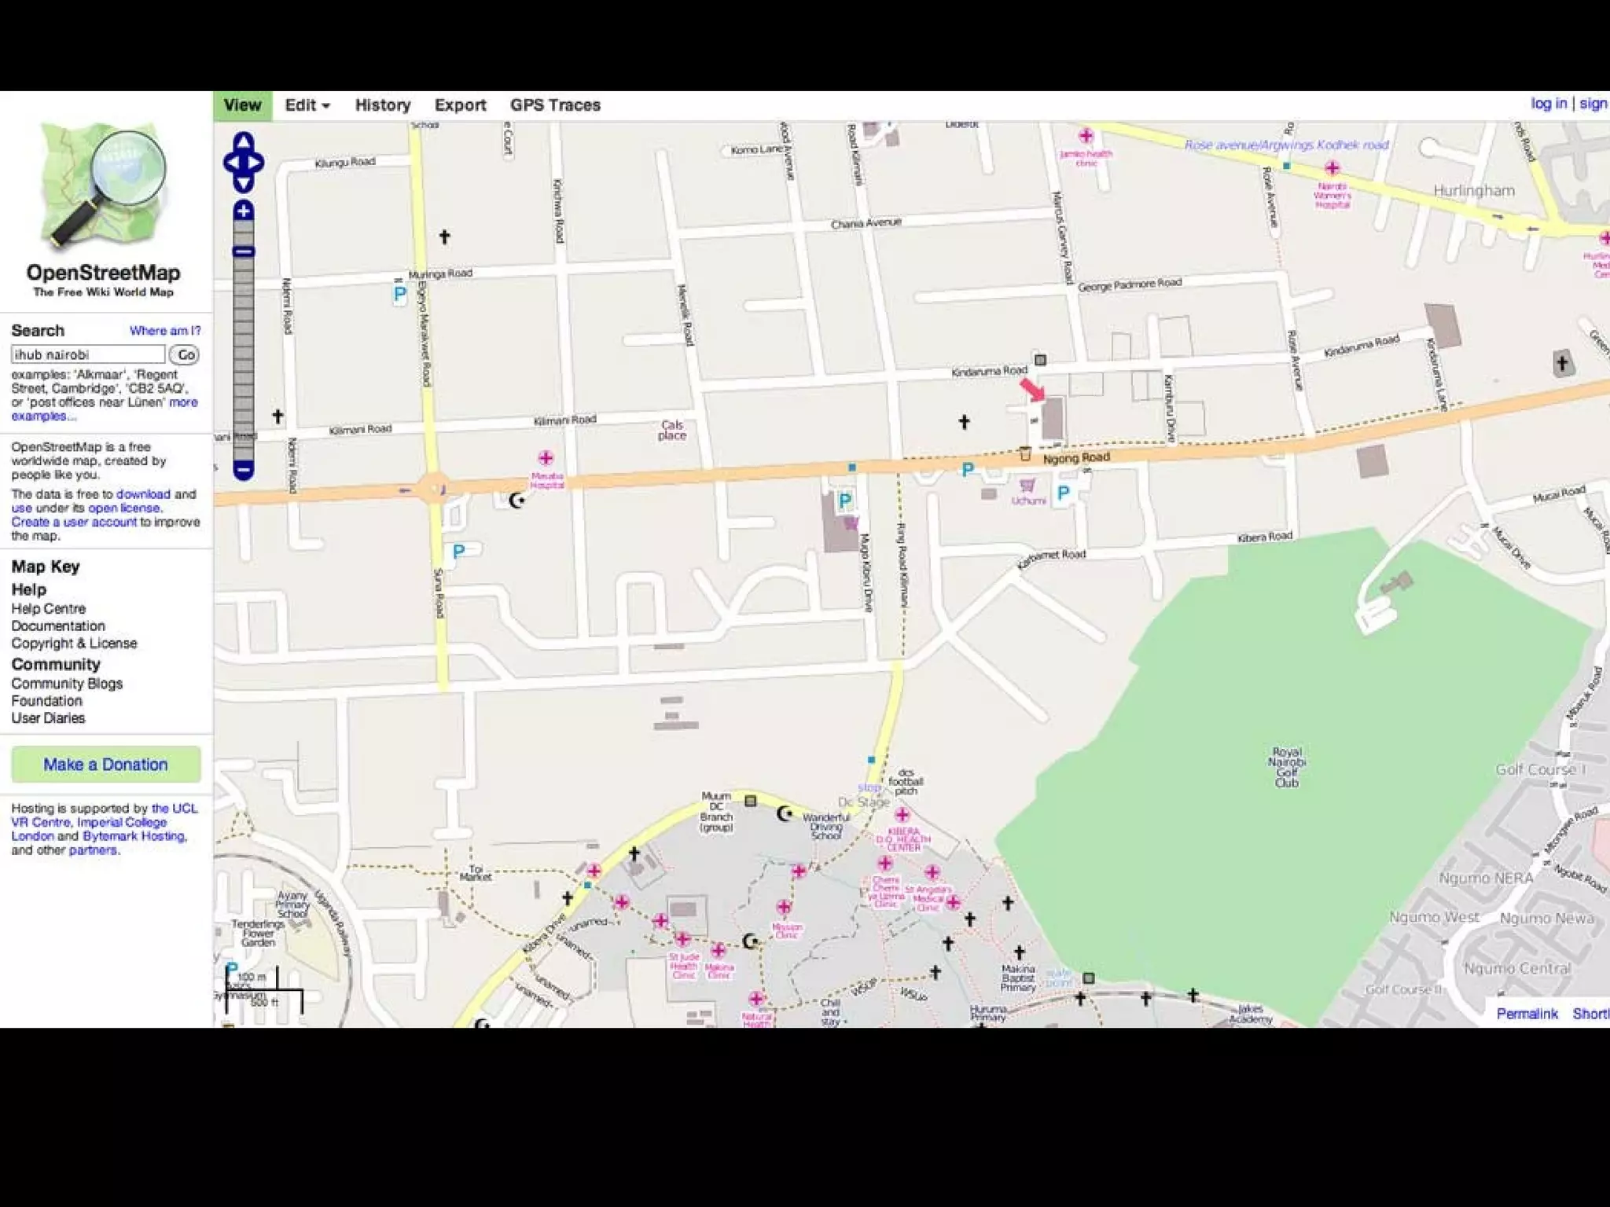
Task: Pan the map up with arrow control
Action: [x=244, y=141]
